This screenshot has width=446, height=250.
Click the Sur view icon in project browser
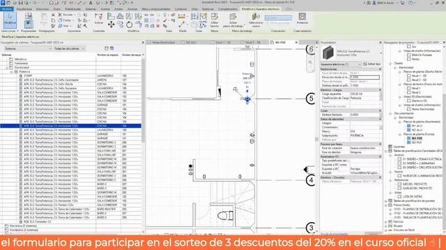pos(409,47)
